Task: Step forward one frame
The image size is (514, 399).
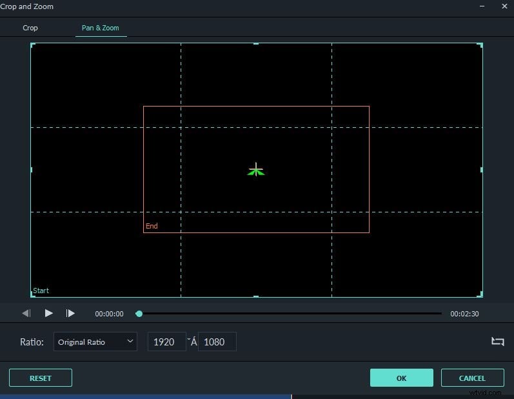Action: 70,313
